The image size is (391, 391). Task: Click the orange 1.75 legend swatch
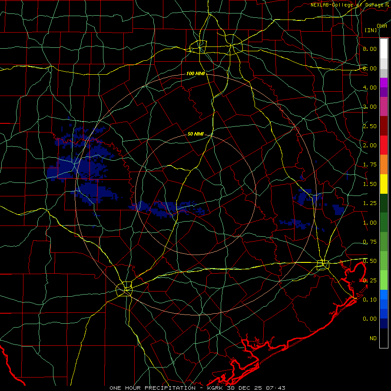[x=384, y=165]
